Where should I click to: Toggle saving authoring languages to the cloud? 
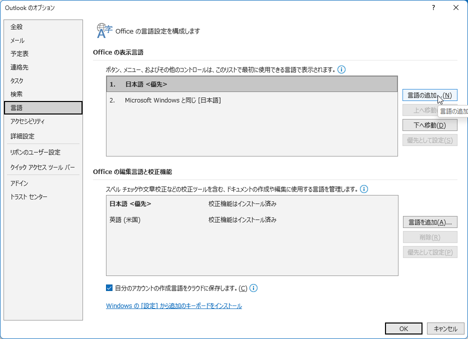[x=109, y=288]
